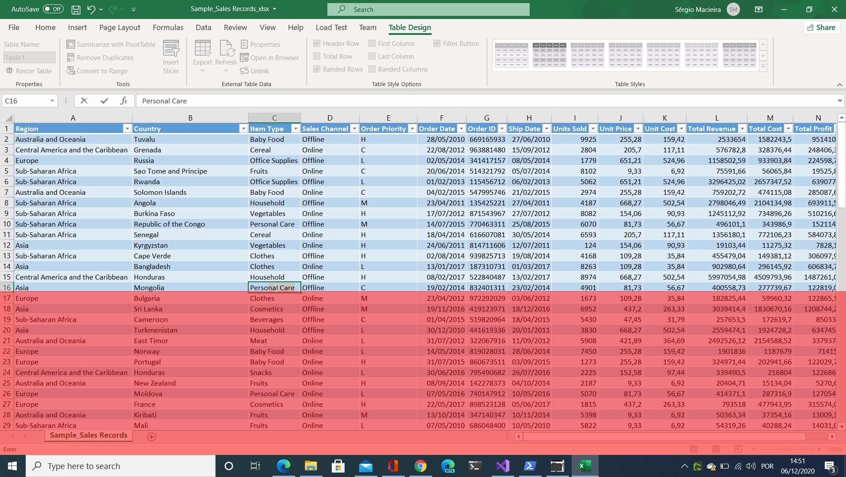Screen dimensions: 846x477
Task: Choose the first light table style swatch
Action: pos(511,55)
